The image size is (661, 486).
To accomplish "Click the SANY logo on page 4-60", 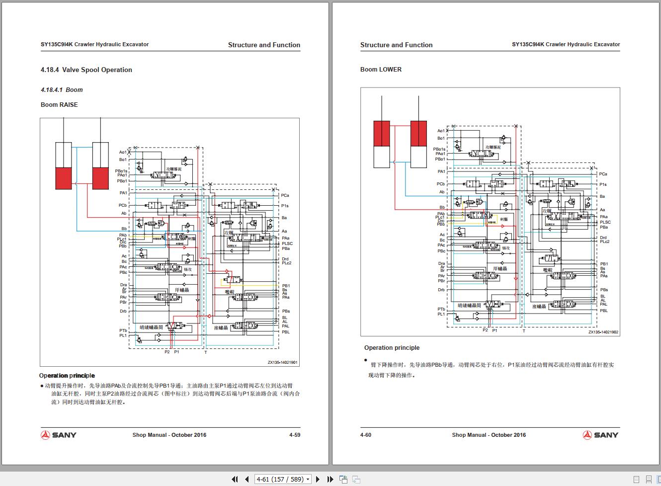I will click(600, 435).
